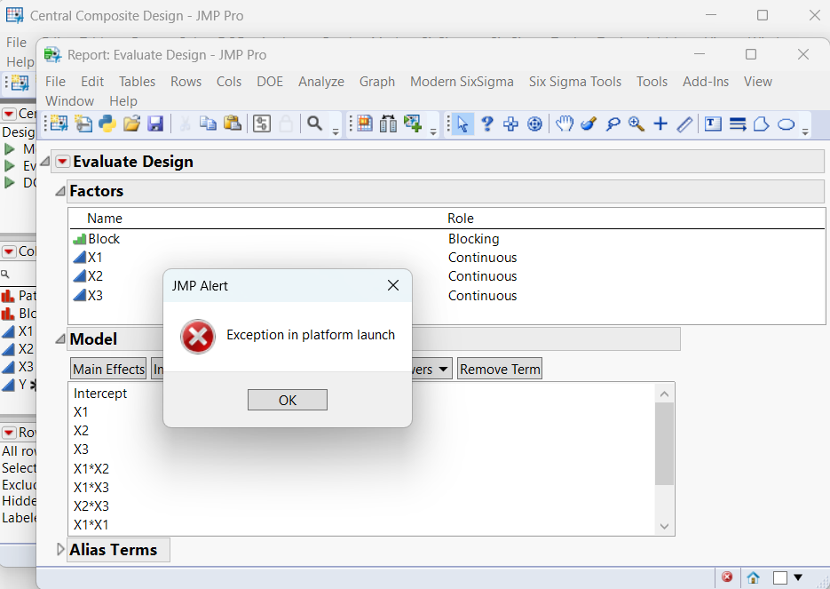
Task: Click the Search magnifier toolbar icon
Action: (314, 124)
